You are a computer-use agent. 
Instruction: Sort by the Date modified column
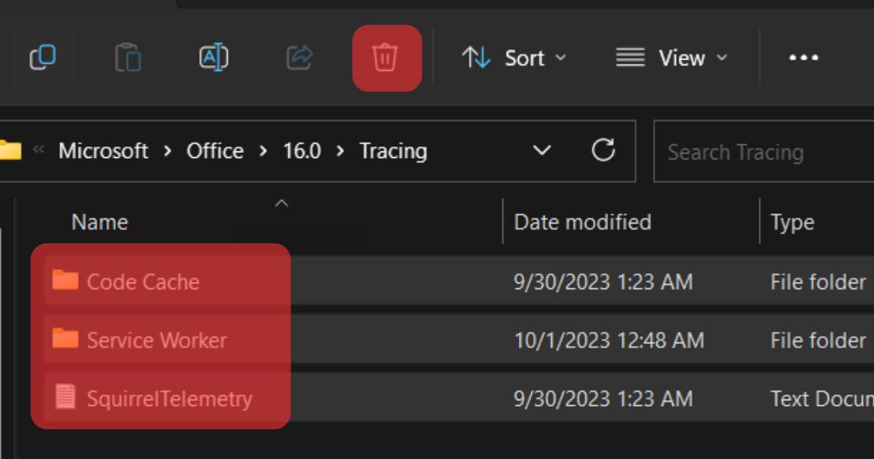tap(582, 222)
